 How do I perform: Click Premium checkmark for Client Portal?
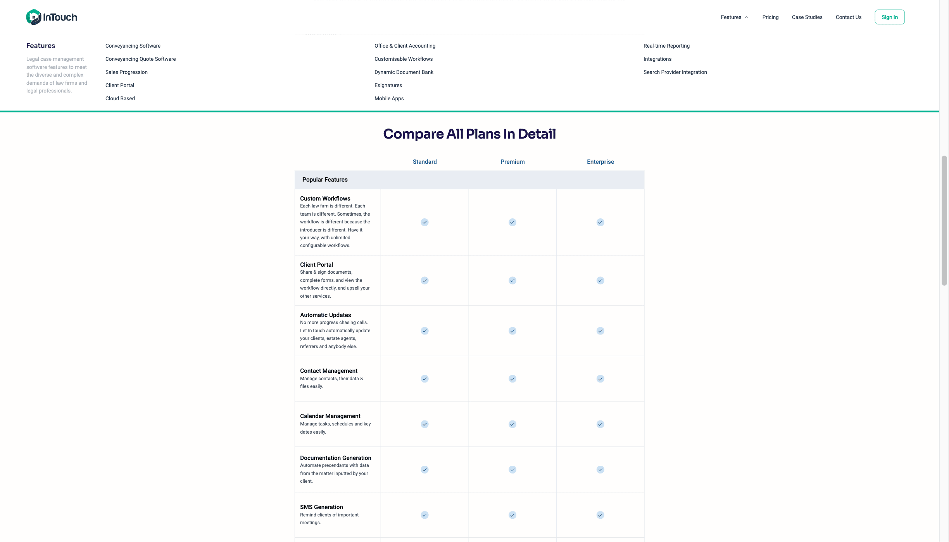512,280
